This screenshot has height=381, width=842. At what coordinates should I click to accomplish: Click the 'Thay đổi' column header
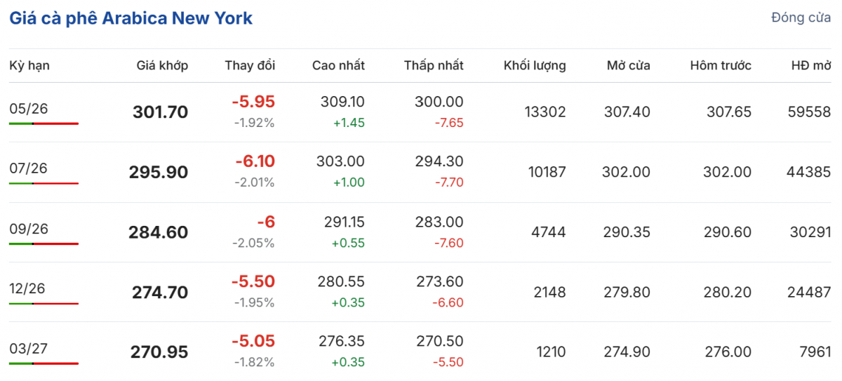(x=250, y=66)
